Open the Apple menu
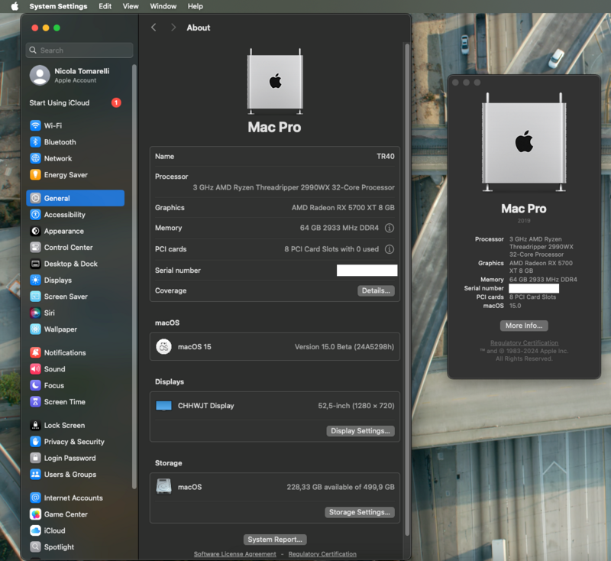 point(15,6)
